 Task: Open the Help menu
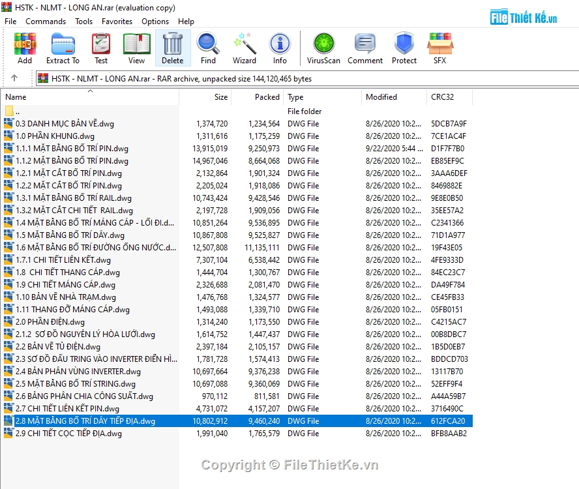186,22
